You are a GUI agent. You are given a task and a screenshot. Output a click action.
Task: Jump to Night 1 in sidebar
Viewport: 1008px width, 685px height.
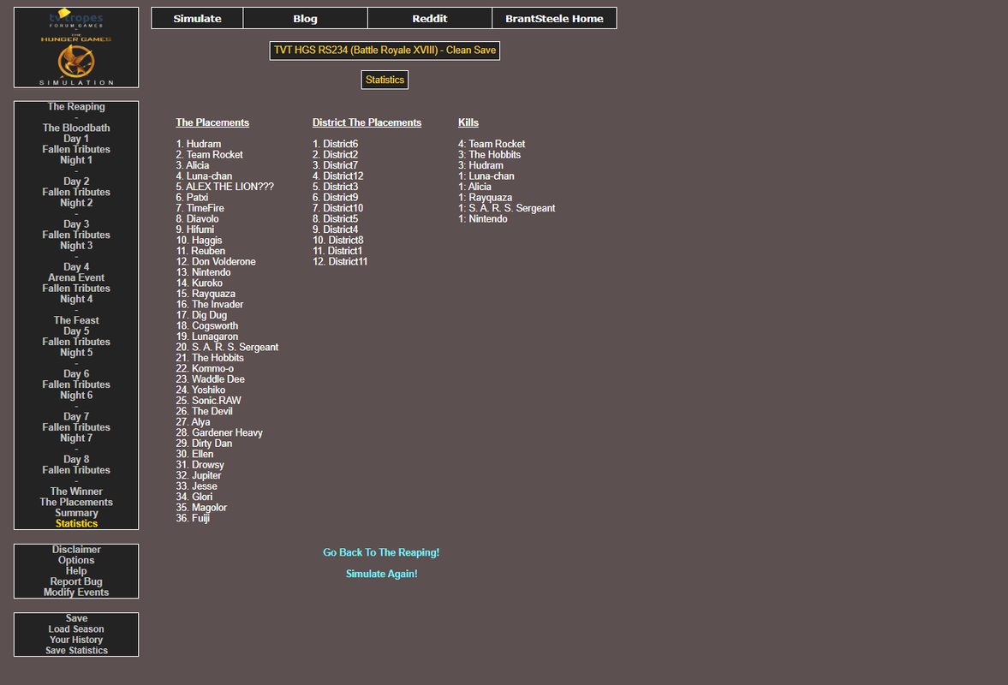[x=76, y=160]
